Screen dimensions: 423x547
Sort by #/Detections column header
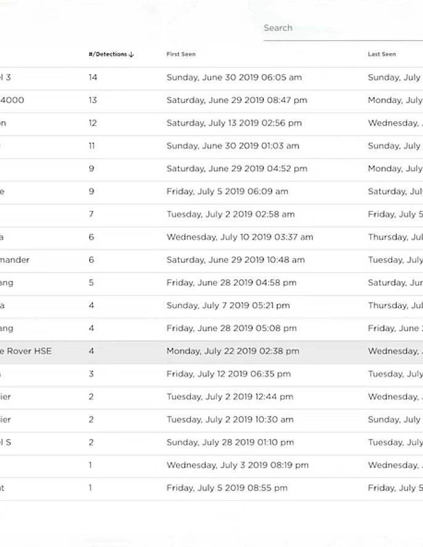[108, 54]
